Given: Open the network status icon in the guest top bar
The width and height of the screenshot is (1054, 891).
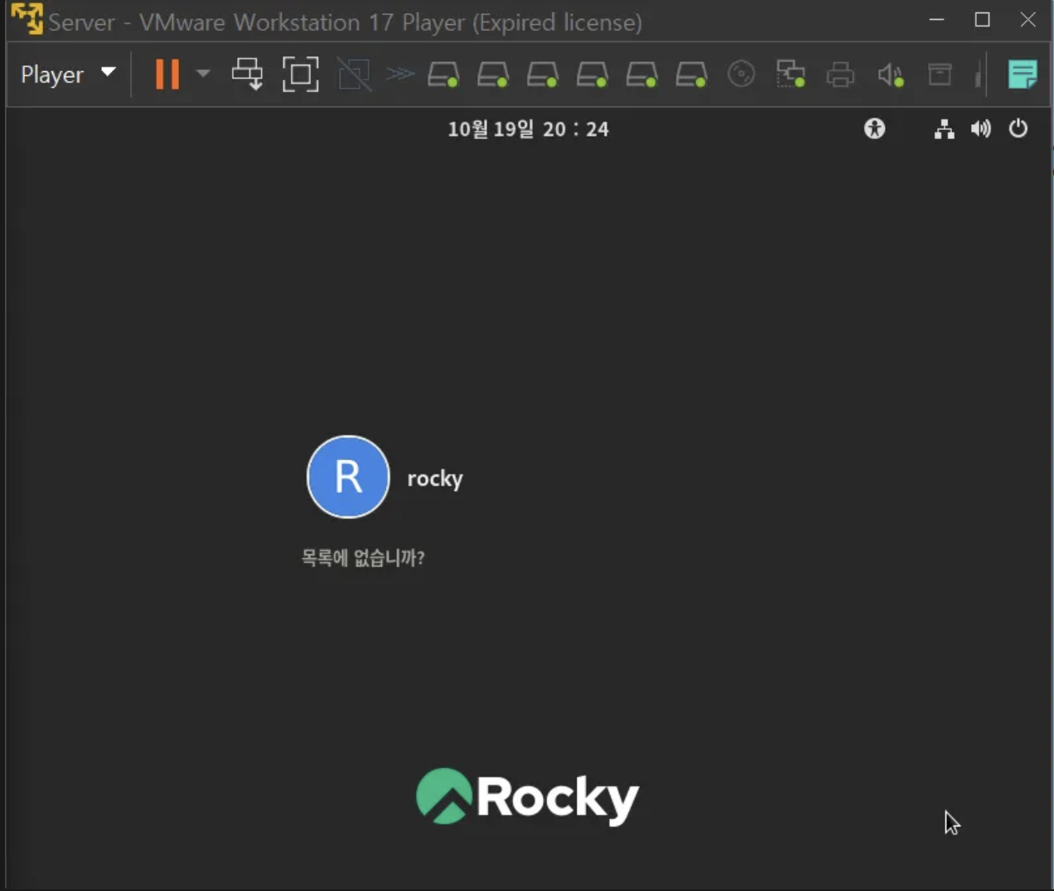Looking at the screenshot, I should tap(944, 128).
